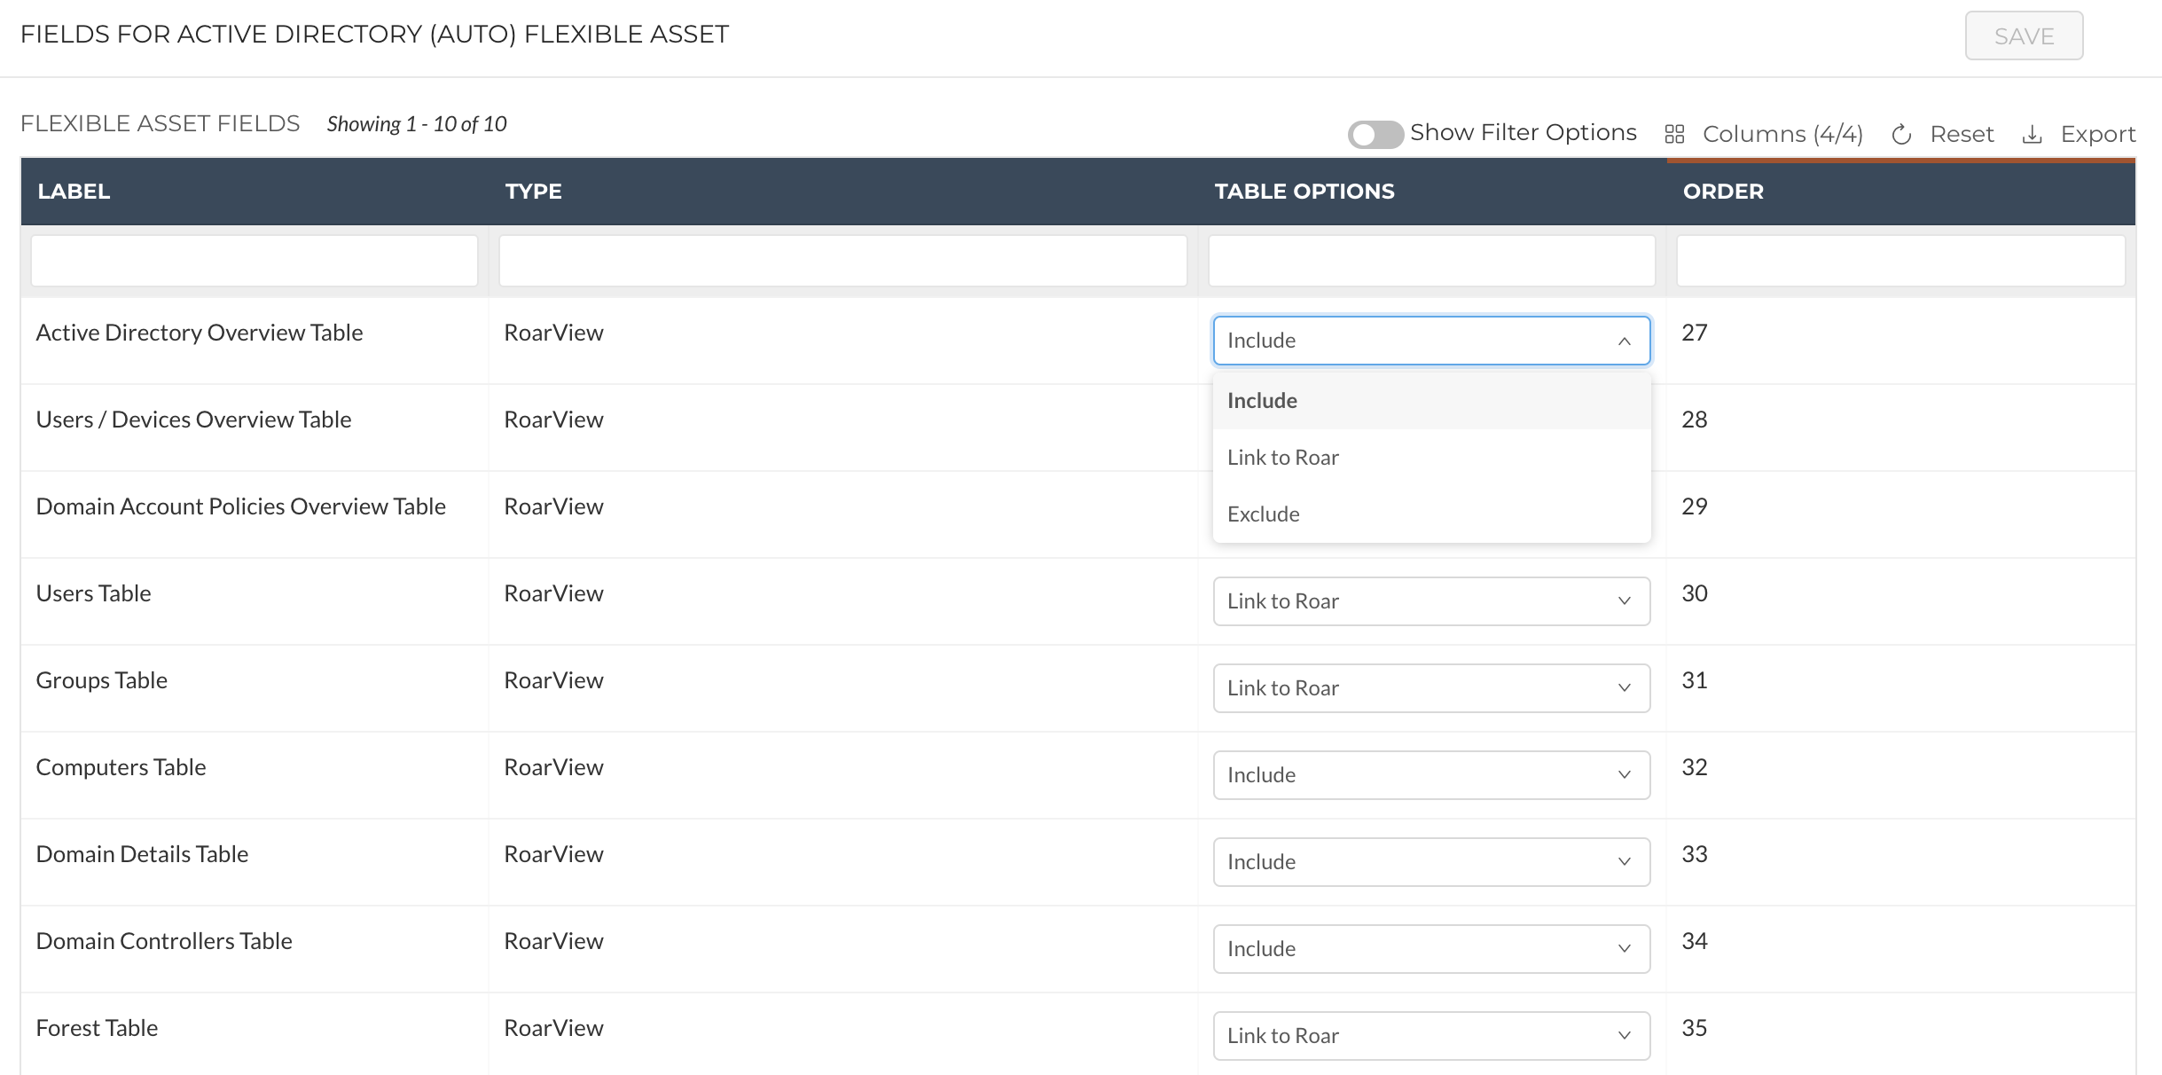The width and height of the screenshot is (2162, 1075).
Task: Click the Order column filter box
Action: 1900,261
